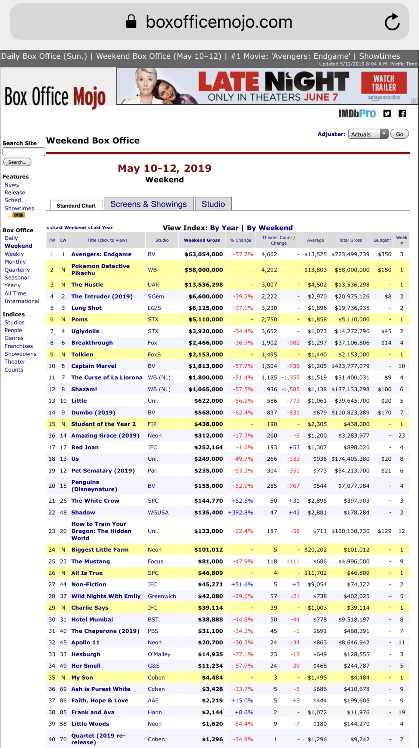View index By Year link
The image size is (419, 748).
pyautogui.click(x=224, y=228)
